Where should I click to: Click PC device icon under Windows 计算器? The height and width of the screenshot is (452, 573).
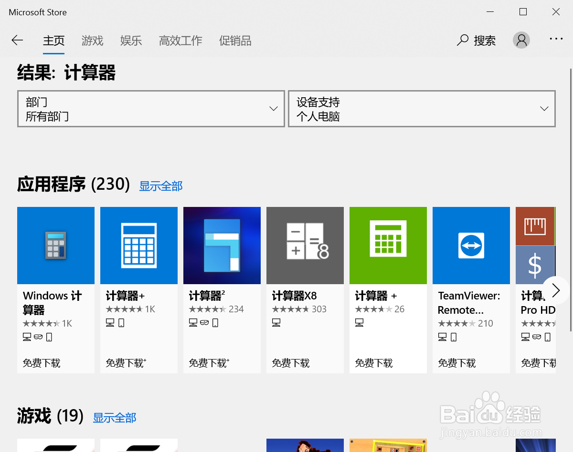click(27, 337)
